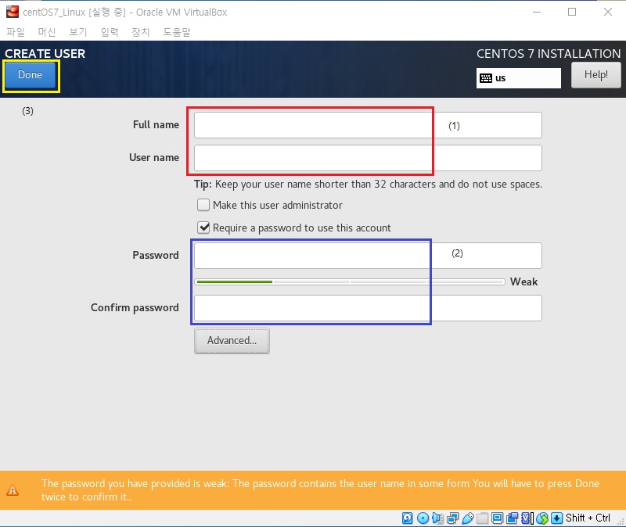626x527 pixels.
Task: Click the VirtualBox icon in title bar
Action: coord(13,12)
